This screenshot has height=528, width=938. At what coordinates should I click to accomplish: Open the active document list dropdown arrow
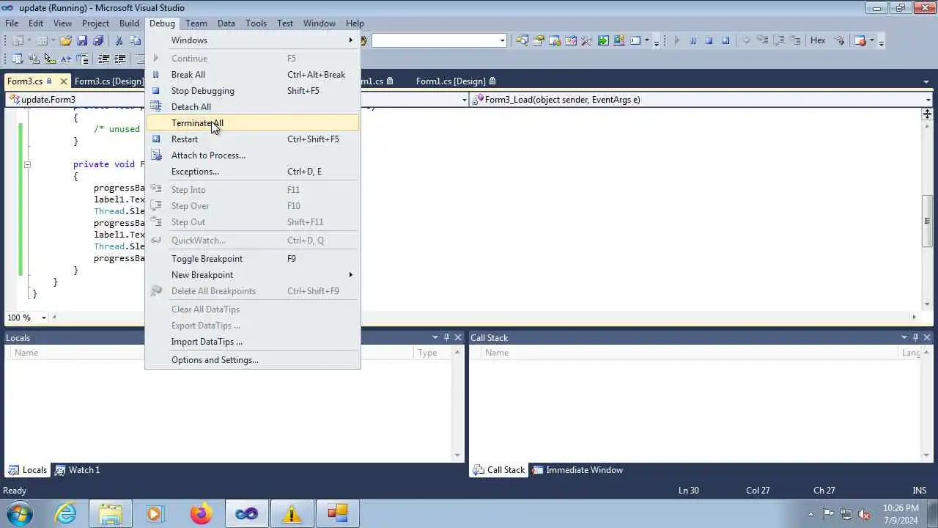[x=928, y=81]
